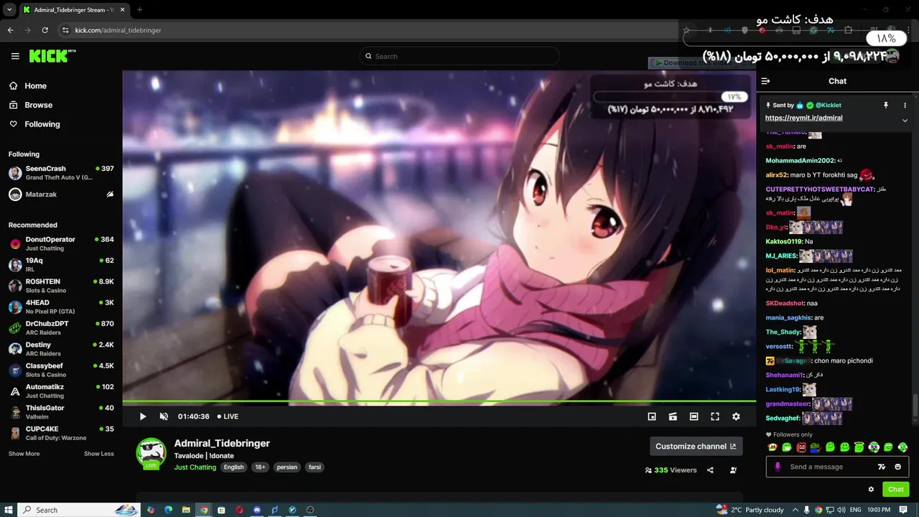Viewport: 919px width, 517px height.
Task: Go back in the browser
Action: pos(10,30)
